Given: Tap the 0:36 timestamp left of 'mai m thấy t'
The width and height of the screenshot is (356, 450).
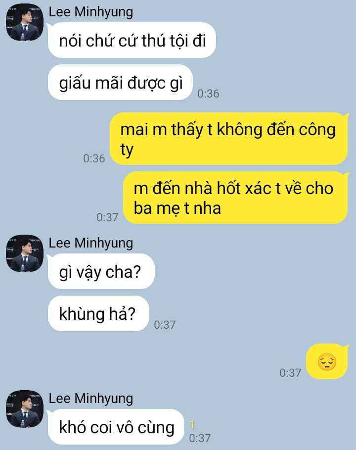Looking at the screenshot, I should pos(94,159).
